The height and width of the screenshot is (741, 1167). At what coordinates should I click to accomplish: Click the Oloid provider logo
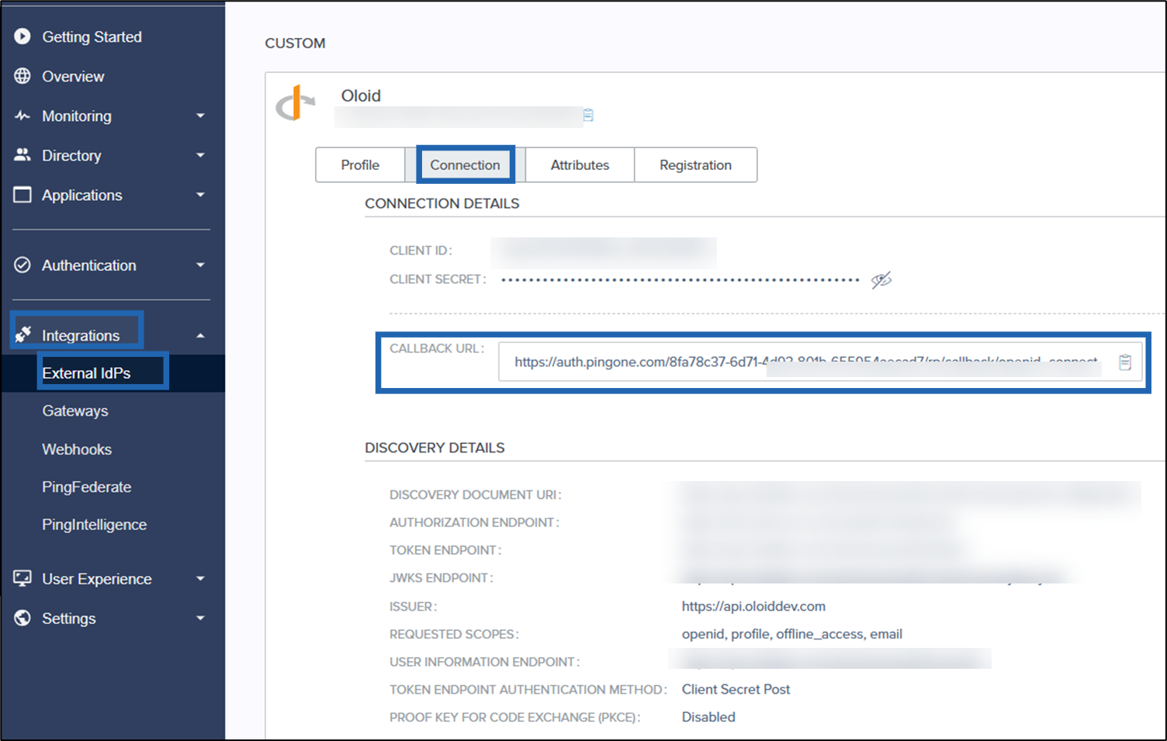click(x=295, y=103)
